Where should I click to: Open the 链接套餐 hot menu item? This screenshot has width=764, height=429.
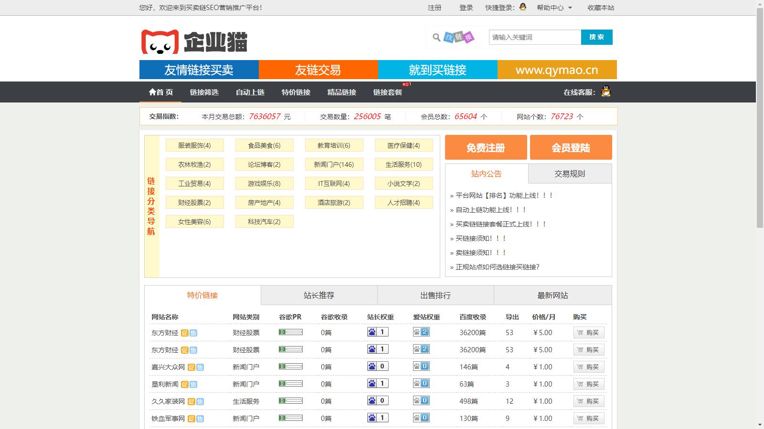point(387,92)
